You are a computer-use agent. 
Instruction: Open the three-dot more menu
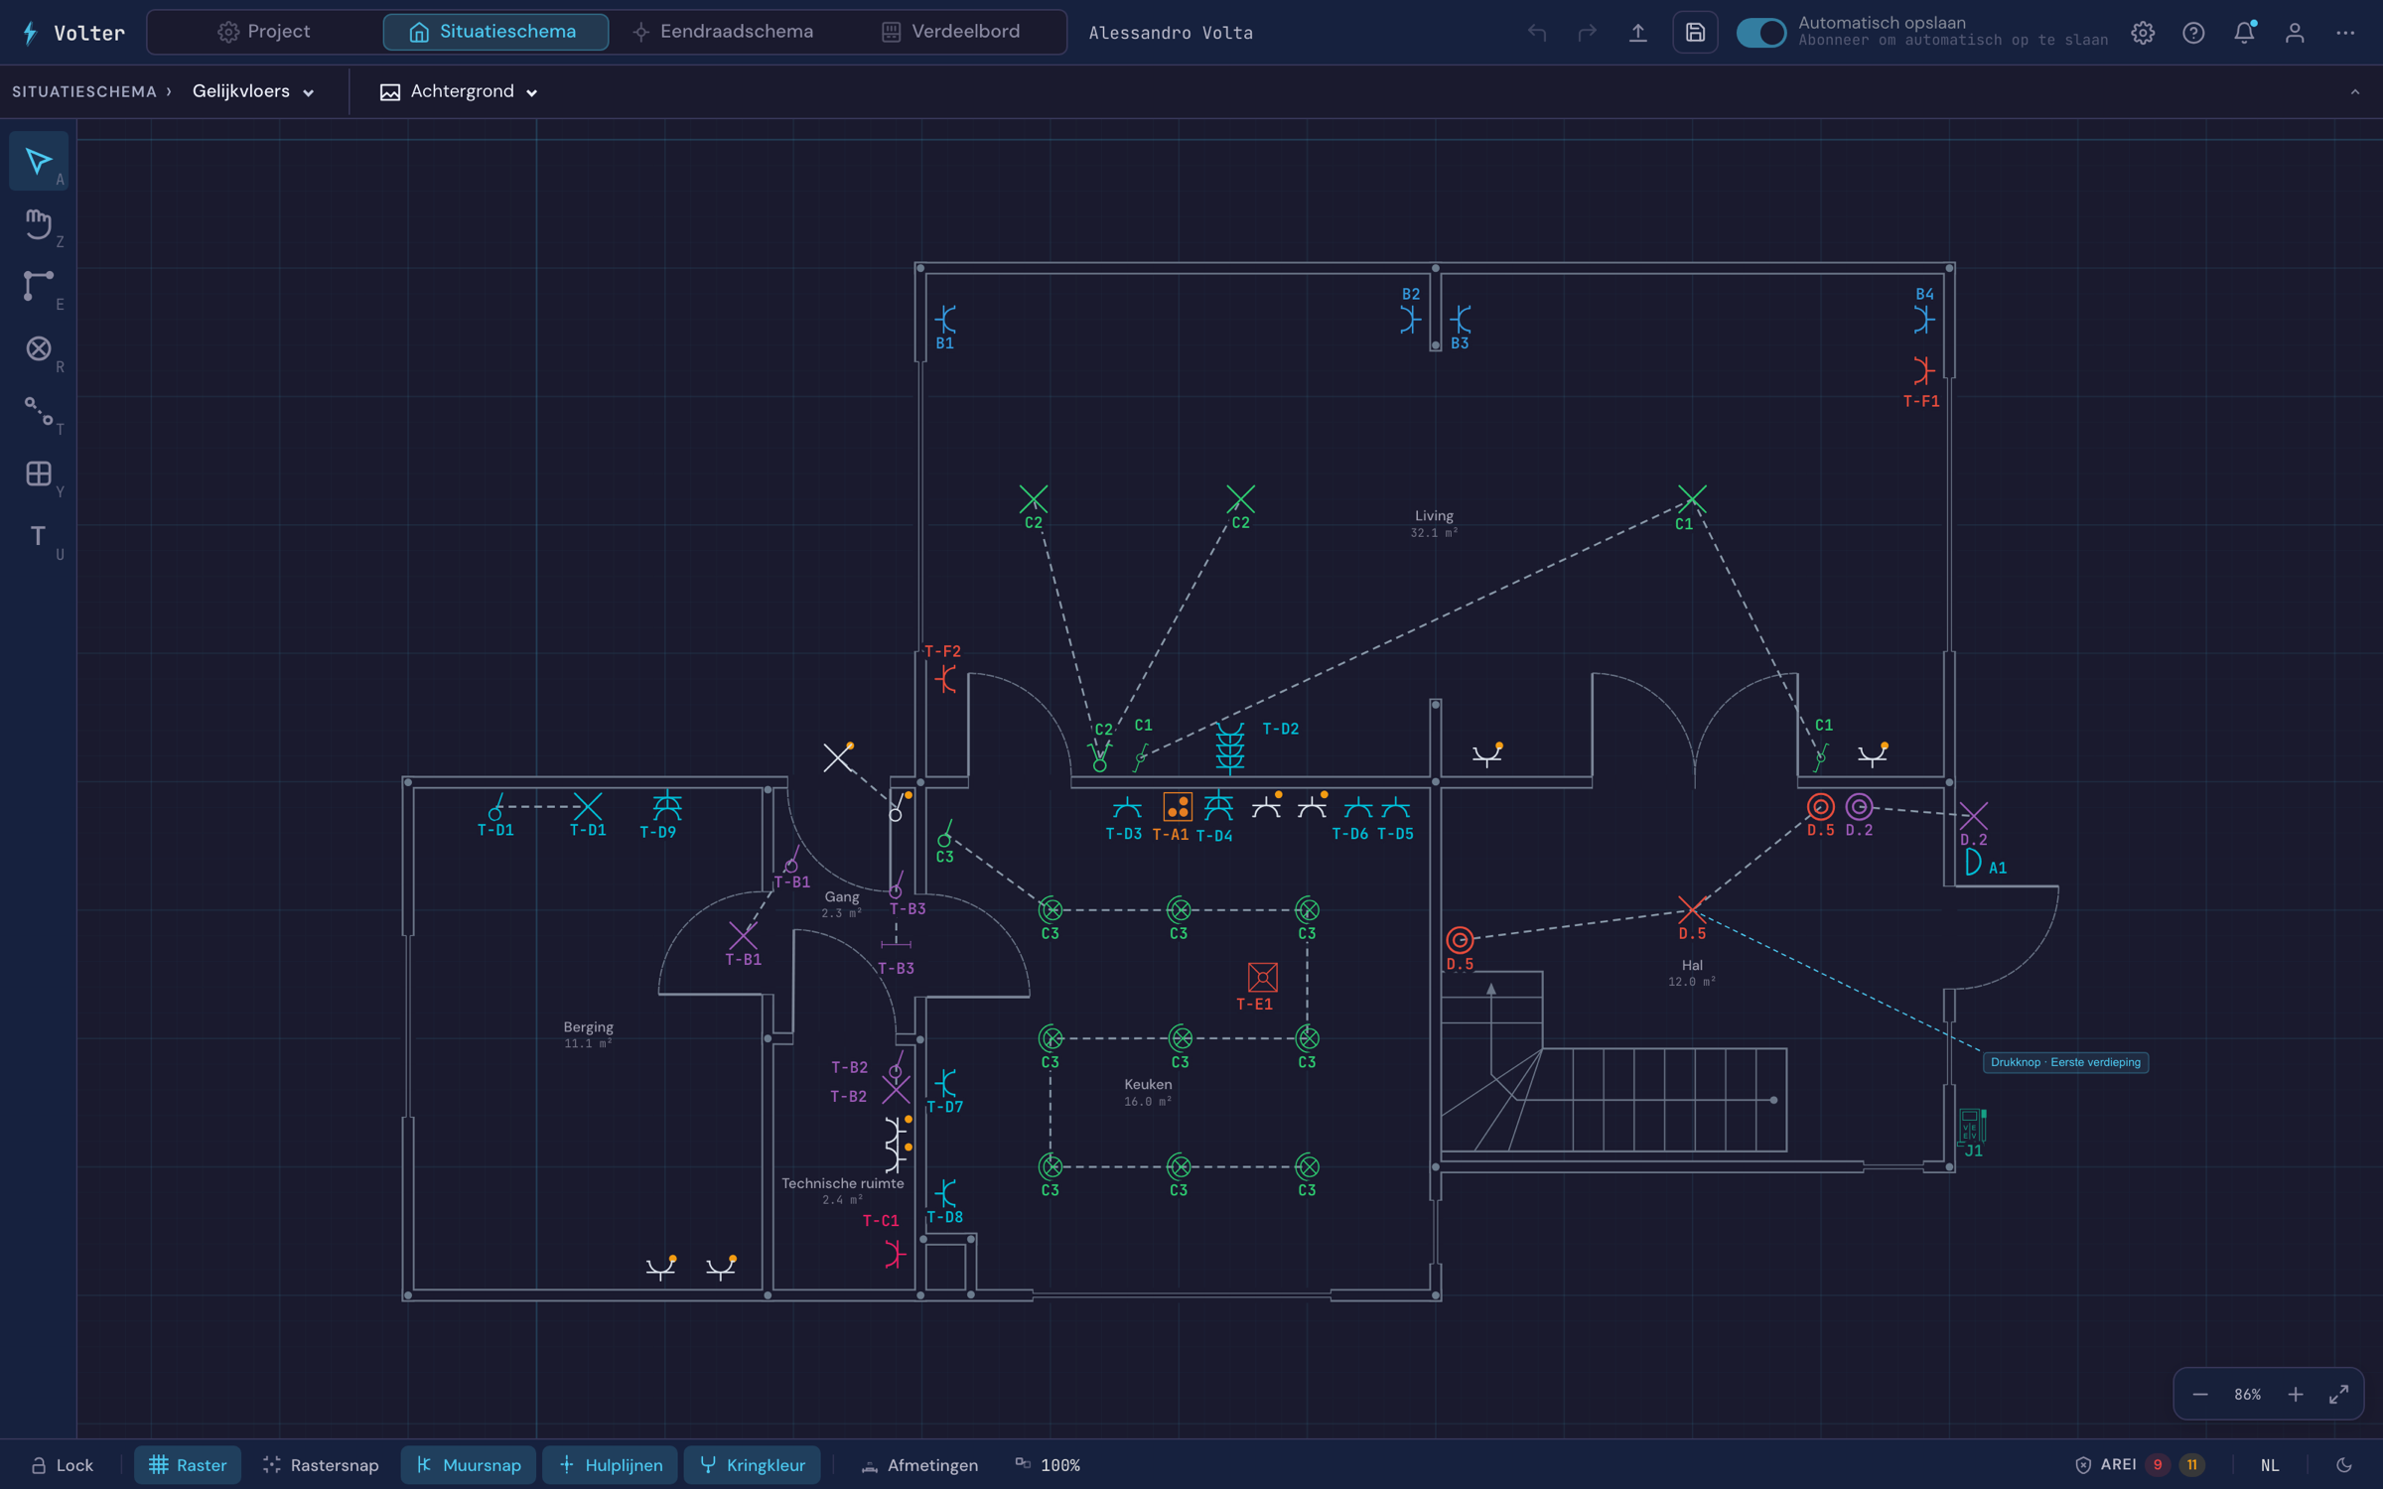point(2345,32)
